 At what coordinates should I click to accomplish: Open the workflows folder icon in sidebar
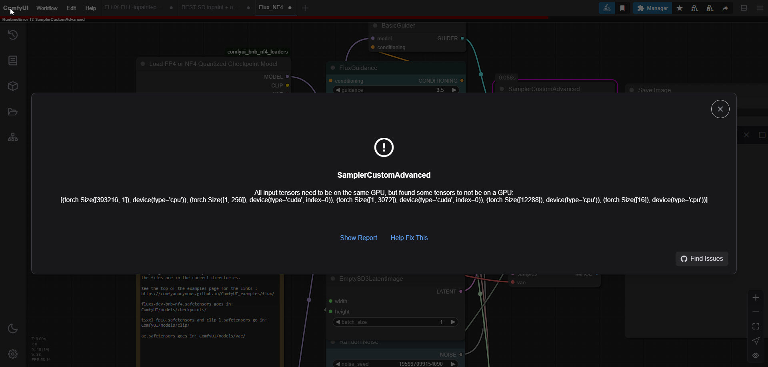click(x=13, y=112)
